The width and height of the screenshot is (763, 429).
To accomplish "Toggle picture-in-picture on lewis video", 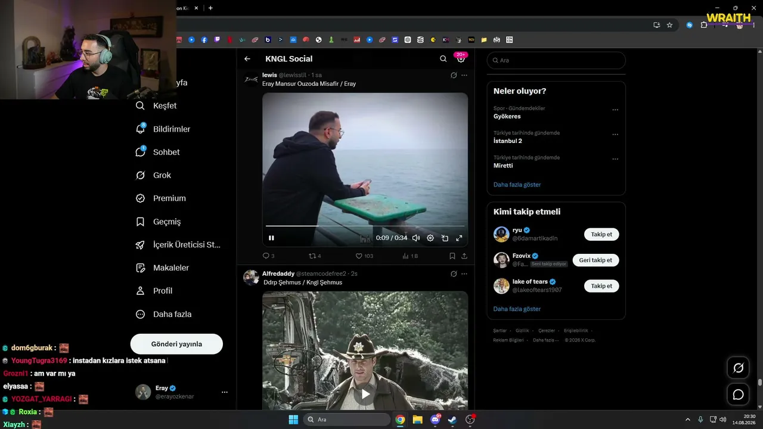I will [x=445, y=238].
